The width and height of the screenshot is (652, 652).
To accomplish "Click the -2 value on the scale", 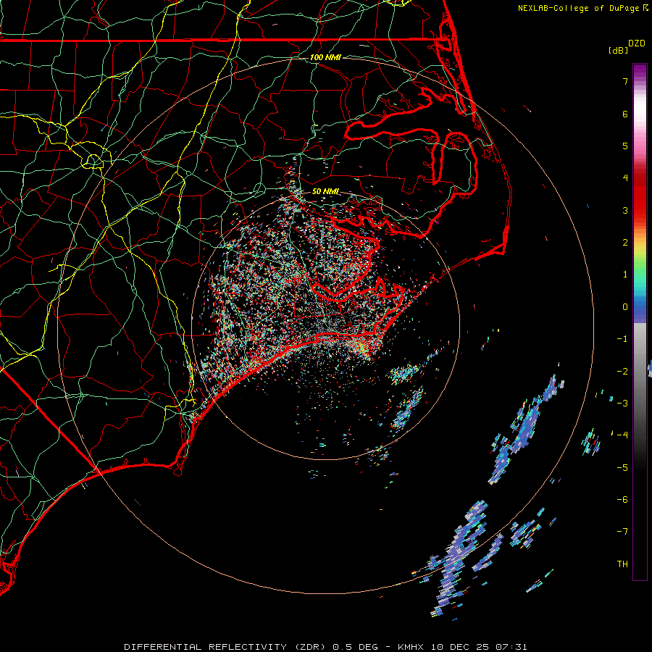I will [622, 372].
